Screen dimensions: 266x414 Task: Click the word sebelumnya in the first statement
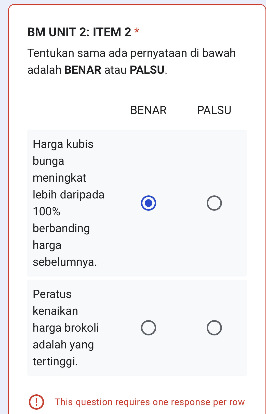coord(64,262)
